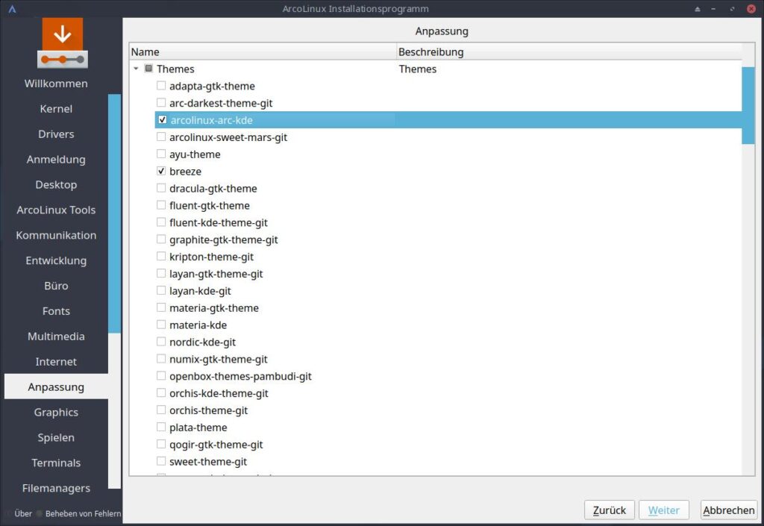Viewport: 764px width, 526px height.
Task: Select materia-gtk-theme checkbox
Action: [x=161, y=307]
